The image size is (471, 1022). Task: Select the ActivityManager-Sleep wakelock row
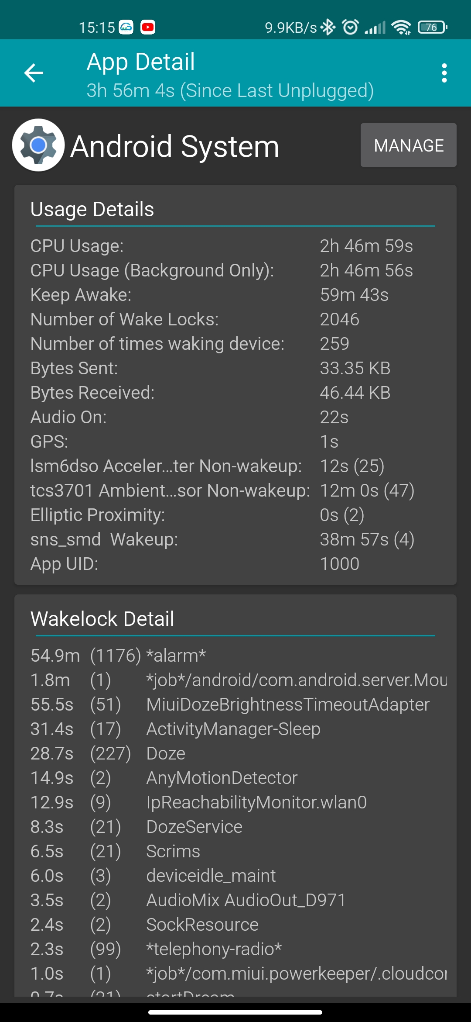tap(235, 729)
